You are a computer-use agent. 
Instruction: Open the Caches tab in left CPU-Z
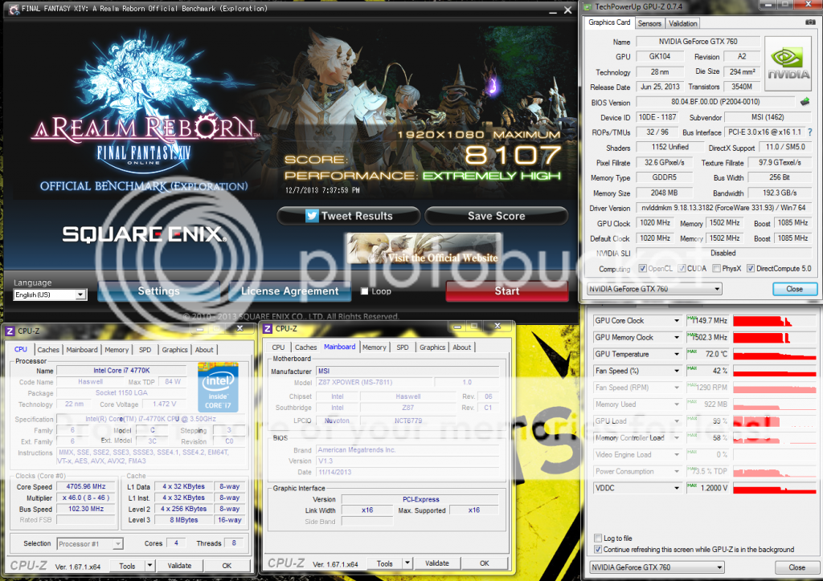click(48, 350)
